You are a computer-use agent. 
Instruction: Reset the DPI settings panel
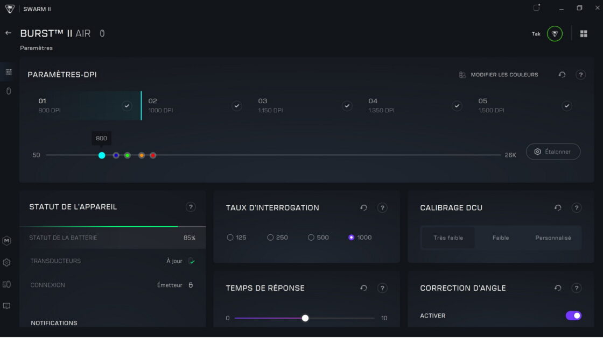pos(562,75)
